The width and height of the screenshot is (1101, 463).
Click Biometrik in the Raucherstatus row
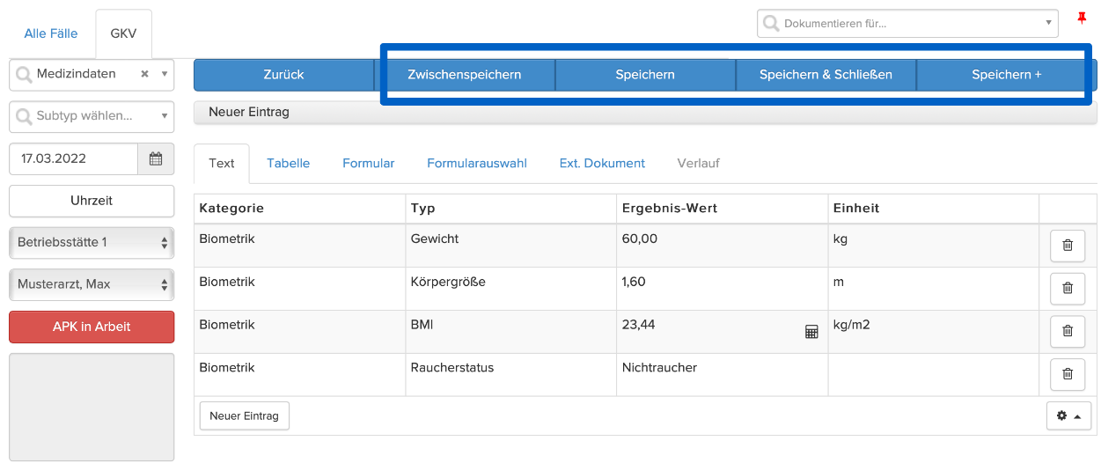tap(227, 367)
